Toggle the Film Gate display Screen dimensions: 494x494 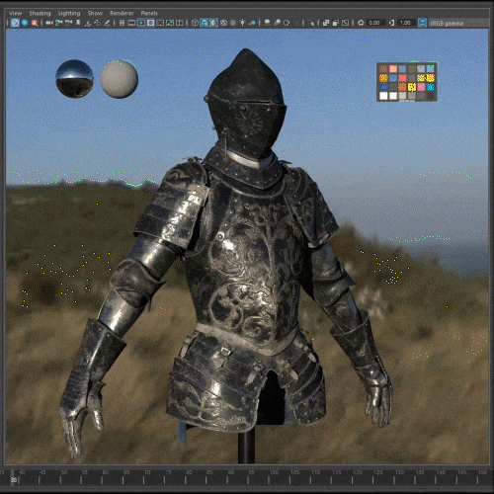click(x=131, y=23)
